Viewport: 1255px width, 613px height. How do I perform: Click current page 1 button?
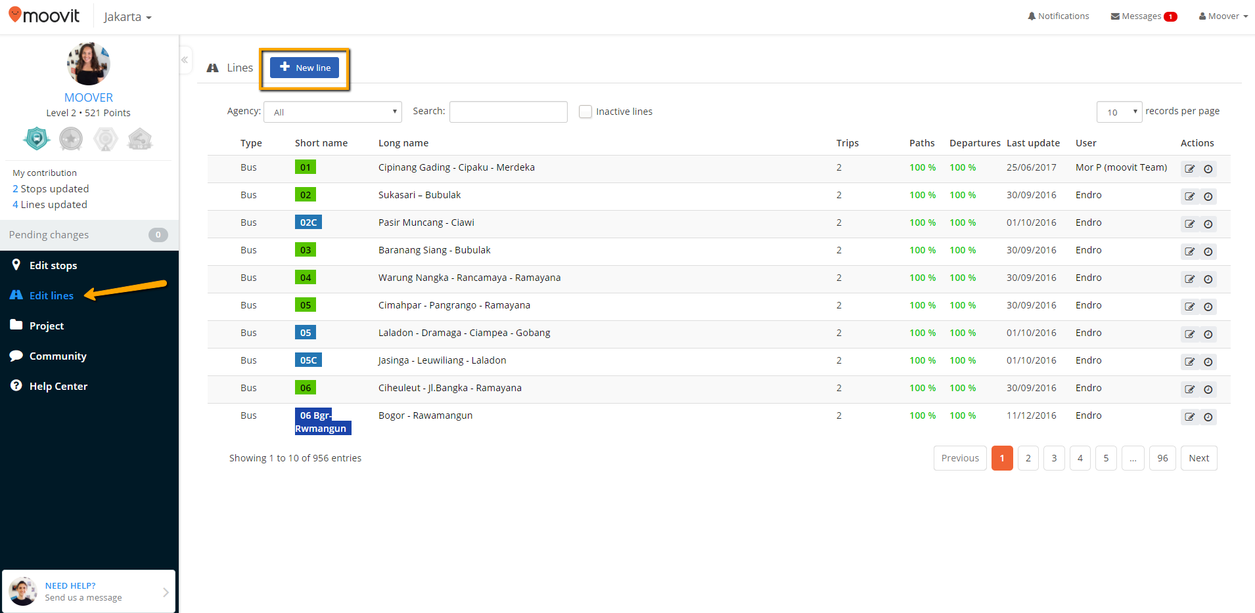[1002, 458]
